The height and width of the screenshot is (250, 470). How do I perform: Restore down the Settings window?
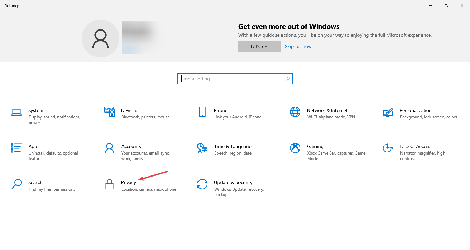click(x=446, y=5)
